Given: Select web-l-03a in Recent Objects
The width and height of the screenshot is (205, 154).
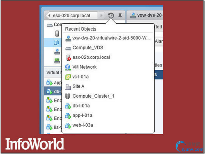Looking at the screenshot, I should (x=83, y=125).
